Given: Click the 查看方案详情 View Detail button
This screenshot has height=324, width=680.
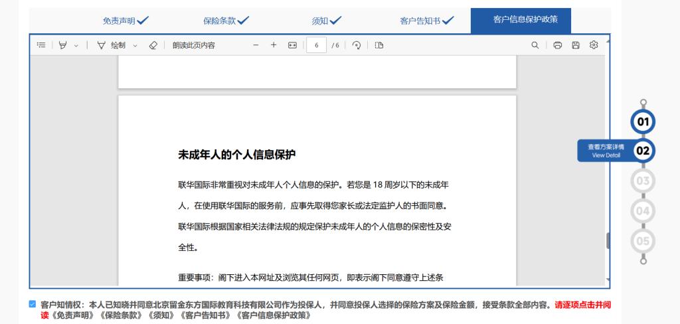Looking at the screenshot, I should point(606,151).
